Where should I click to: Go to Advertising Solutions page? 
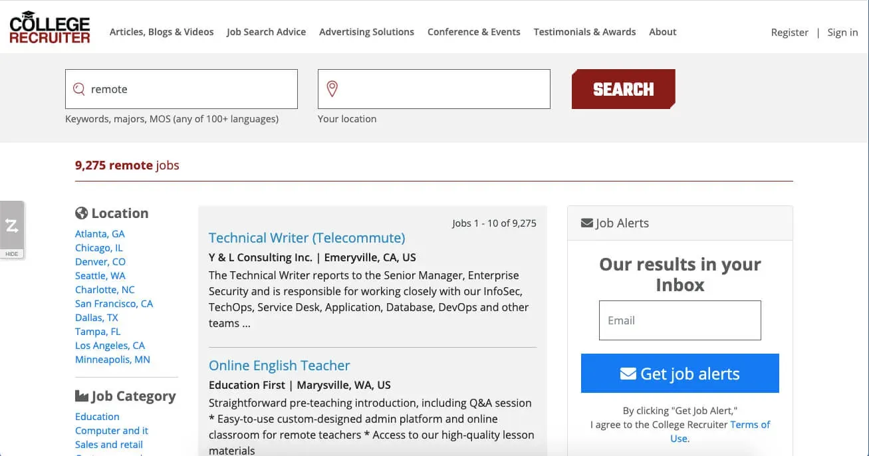pos(366,32)
